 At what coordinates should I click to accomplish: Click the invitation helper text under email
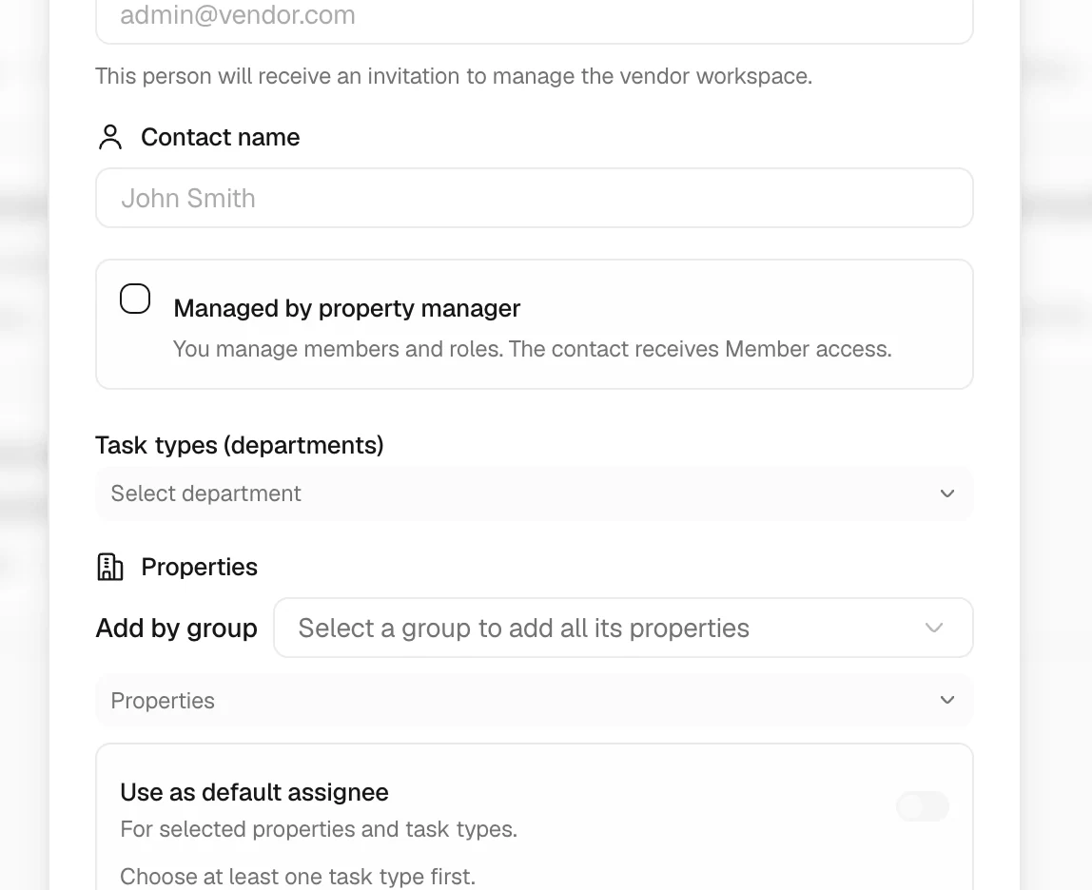[x=454, y=76]
